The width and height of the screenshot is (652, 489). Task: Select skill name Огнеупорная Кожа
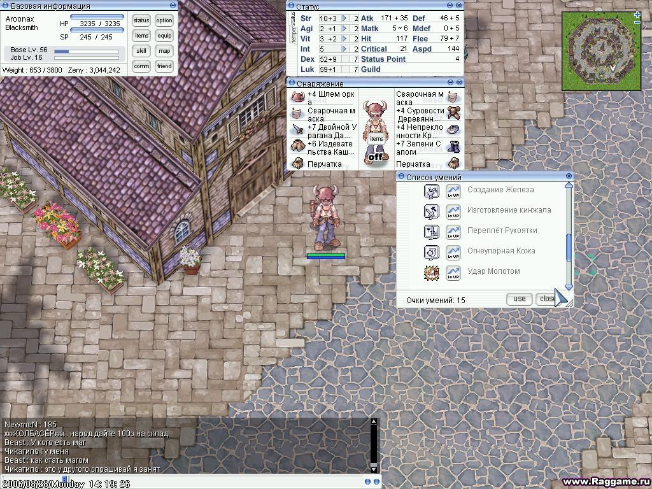(501, 251)
